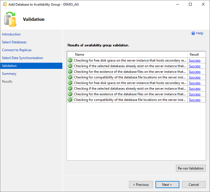Proceed by clicking Next
This screenshot has width=210, height=192.
167,185
